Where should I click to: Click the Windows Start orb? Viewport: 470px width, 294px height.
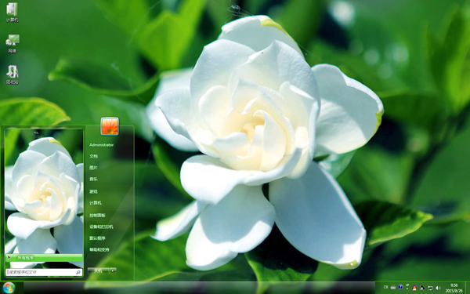tap(9, 288)
